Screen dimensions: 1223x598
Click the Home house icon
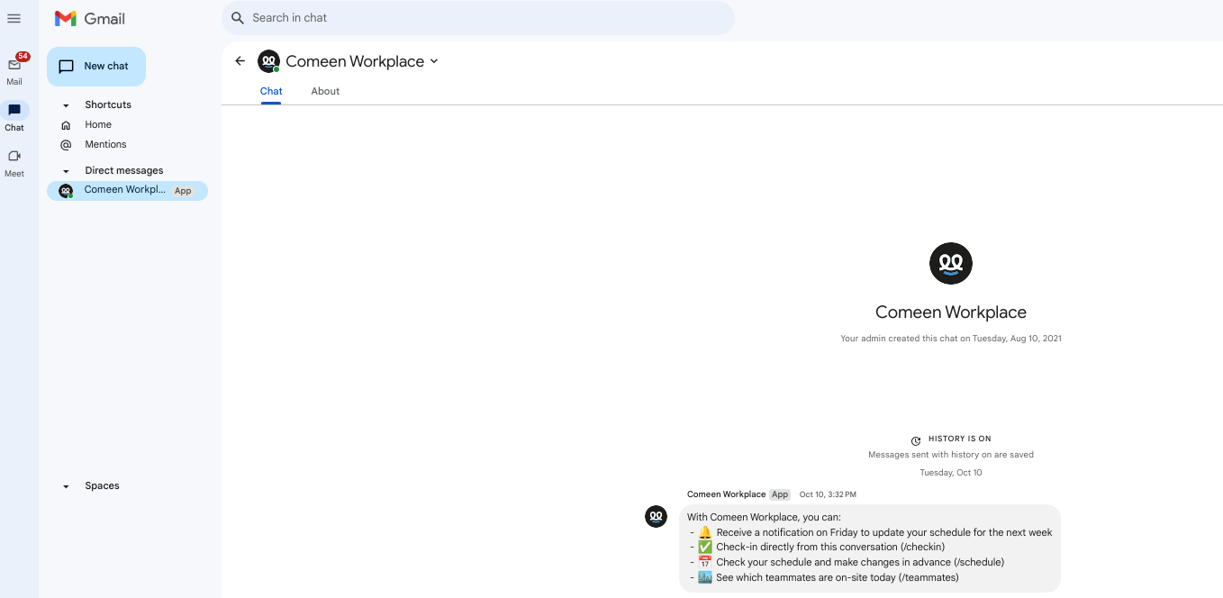point(66,125)
